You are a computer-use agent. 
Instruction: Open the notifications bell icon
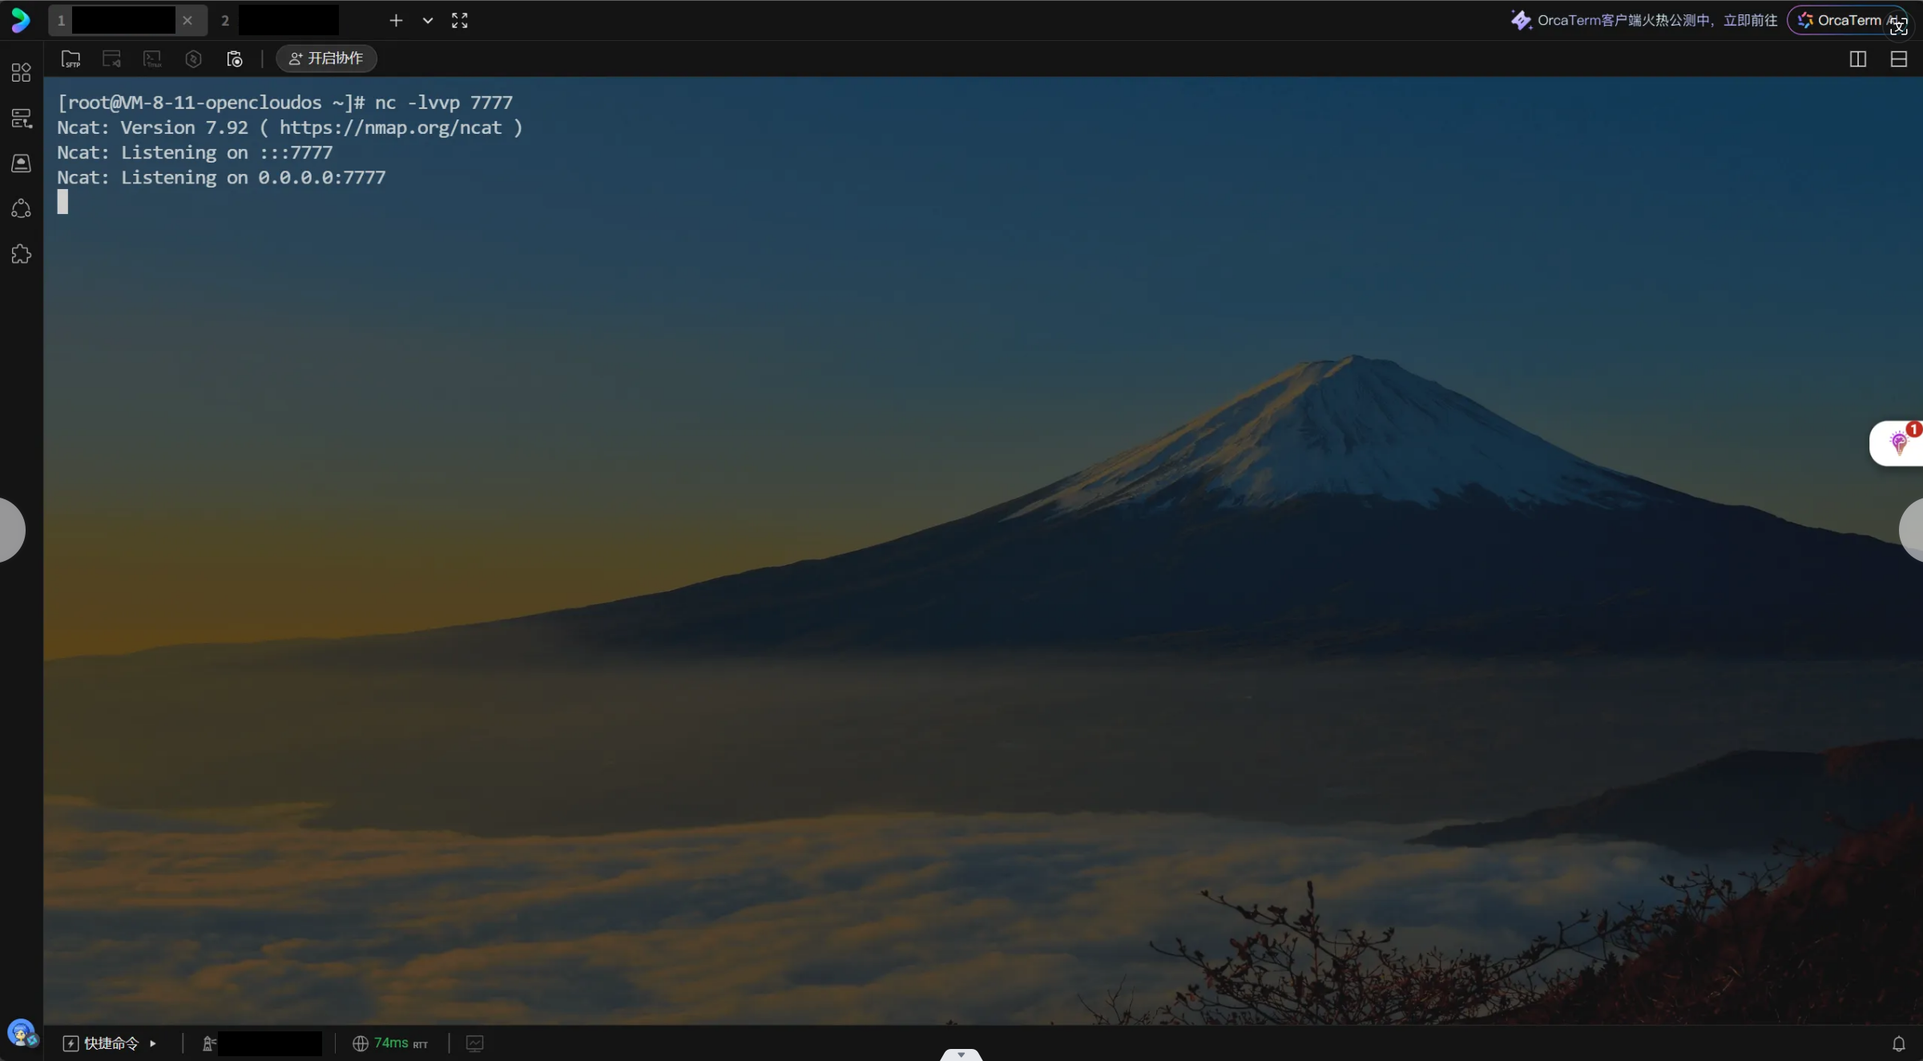[x=1898, y=1043]
